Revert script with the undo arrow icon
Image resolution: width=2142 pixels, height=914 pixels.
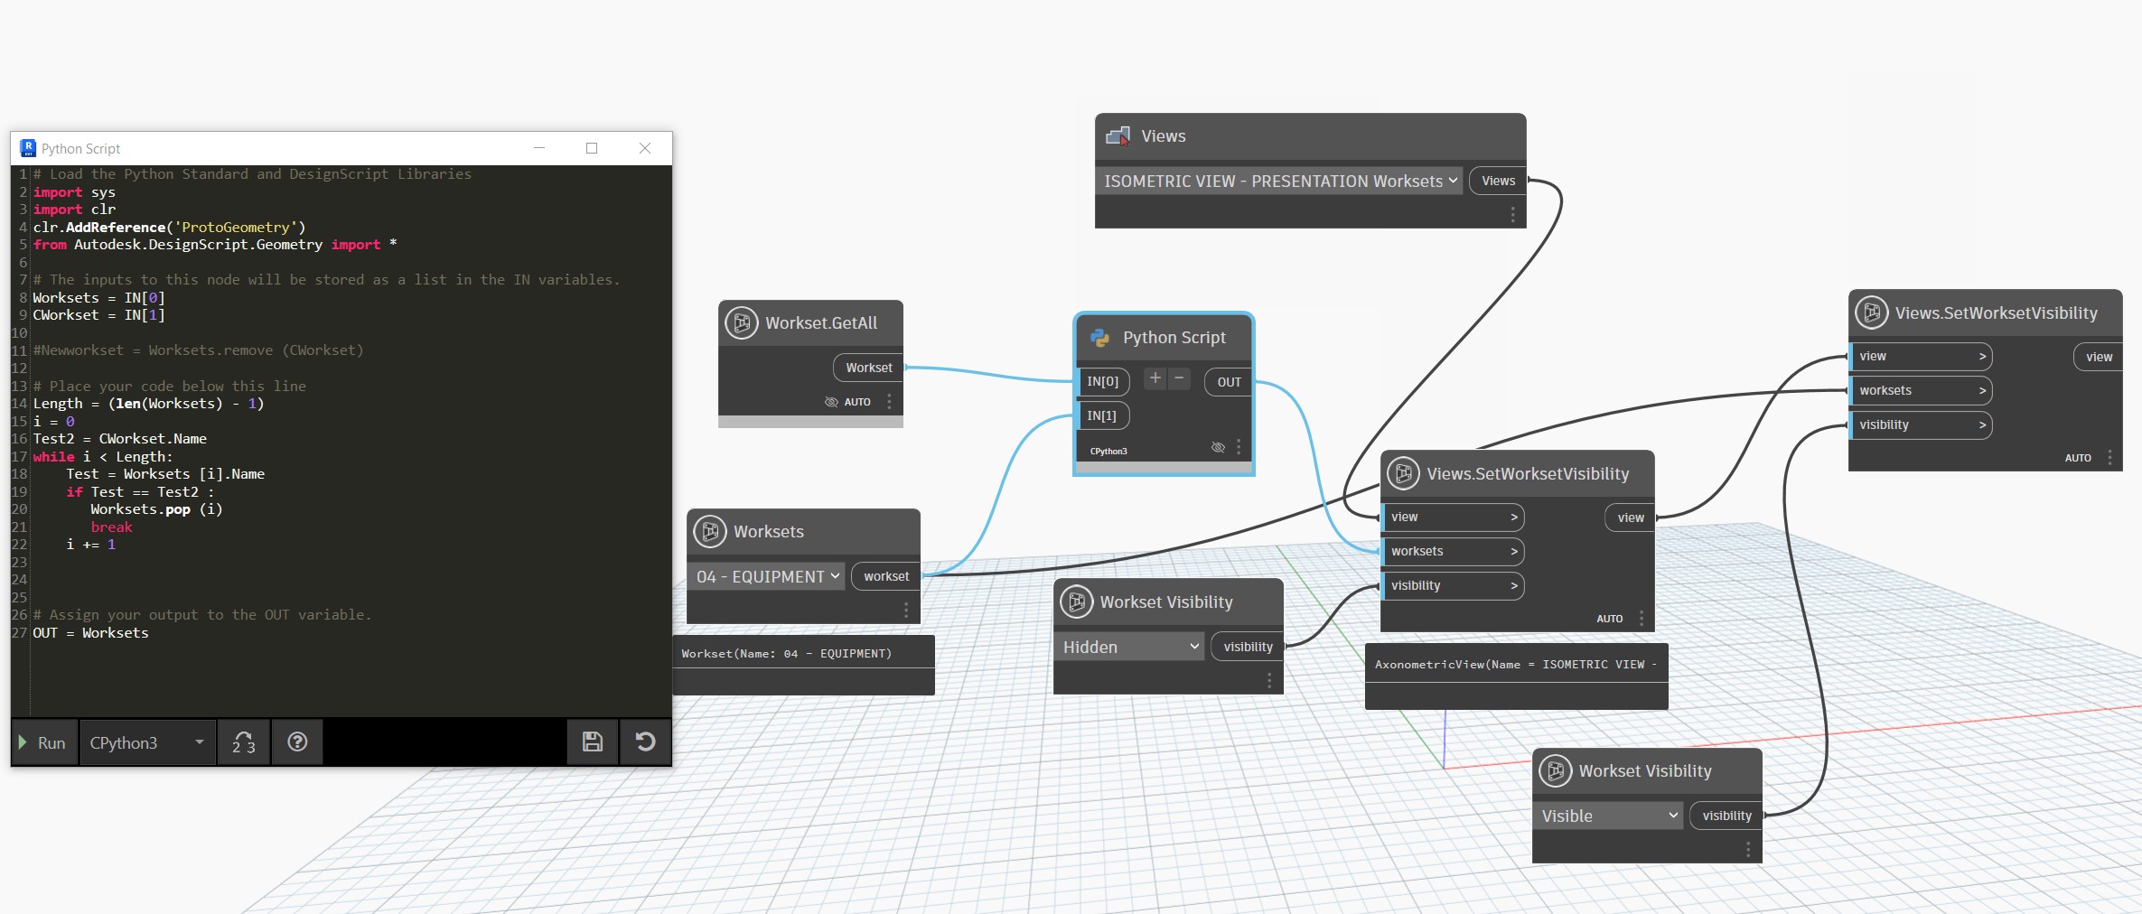coord(645,742)
